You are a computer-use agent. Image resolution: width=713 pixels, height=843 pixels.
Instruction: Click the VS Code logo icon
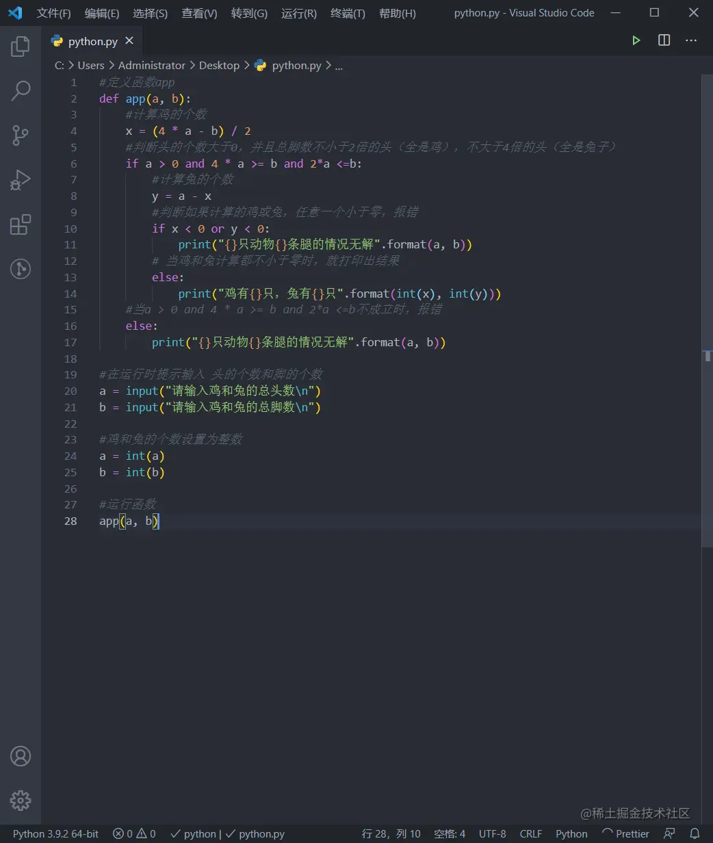tap(15, 13)
